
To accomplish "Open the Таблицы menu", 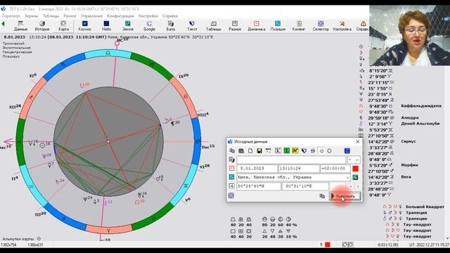I will [x=51, y=16].
